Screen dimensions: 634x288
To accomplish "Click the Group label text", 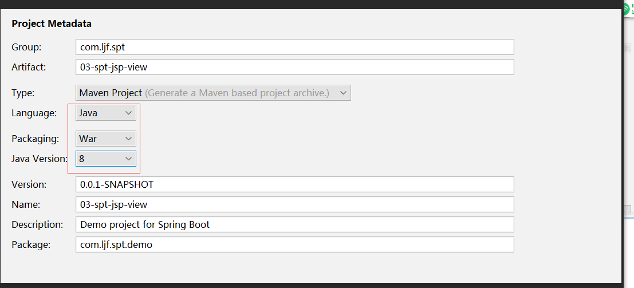I will 26,47.
